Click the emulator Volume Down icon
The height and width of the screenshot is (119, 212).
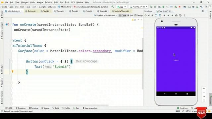click(x=152, y=16)
